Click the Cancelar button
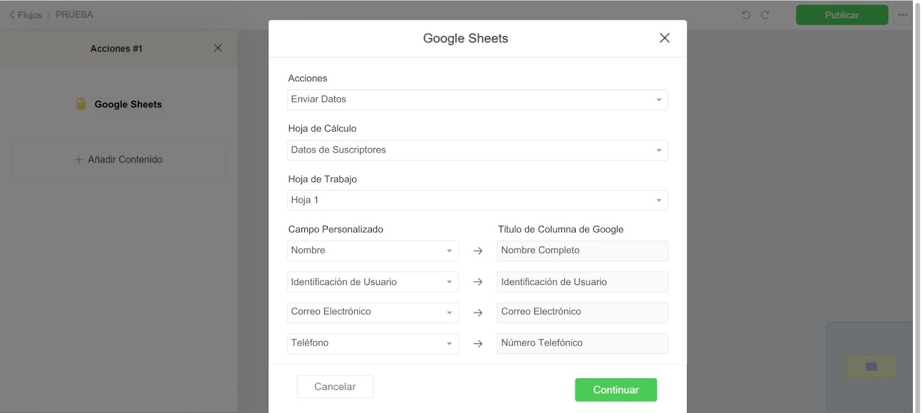Viewport: 922px width, 413px height. point(335,387)
